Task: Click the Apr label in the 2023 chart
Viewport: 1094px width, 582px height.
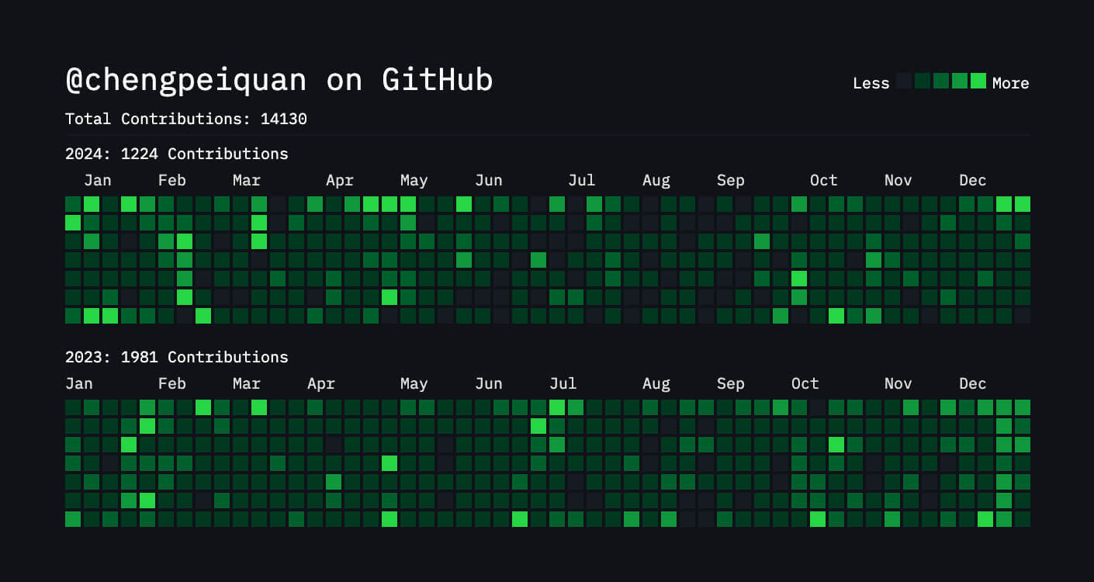Action: tap(321, 383)
